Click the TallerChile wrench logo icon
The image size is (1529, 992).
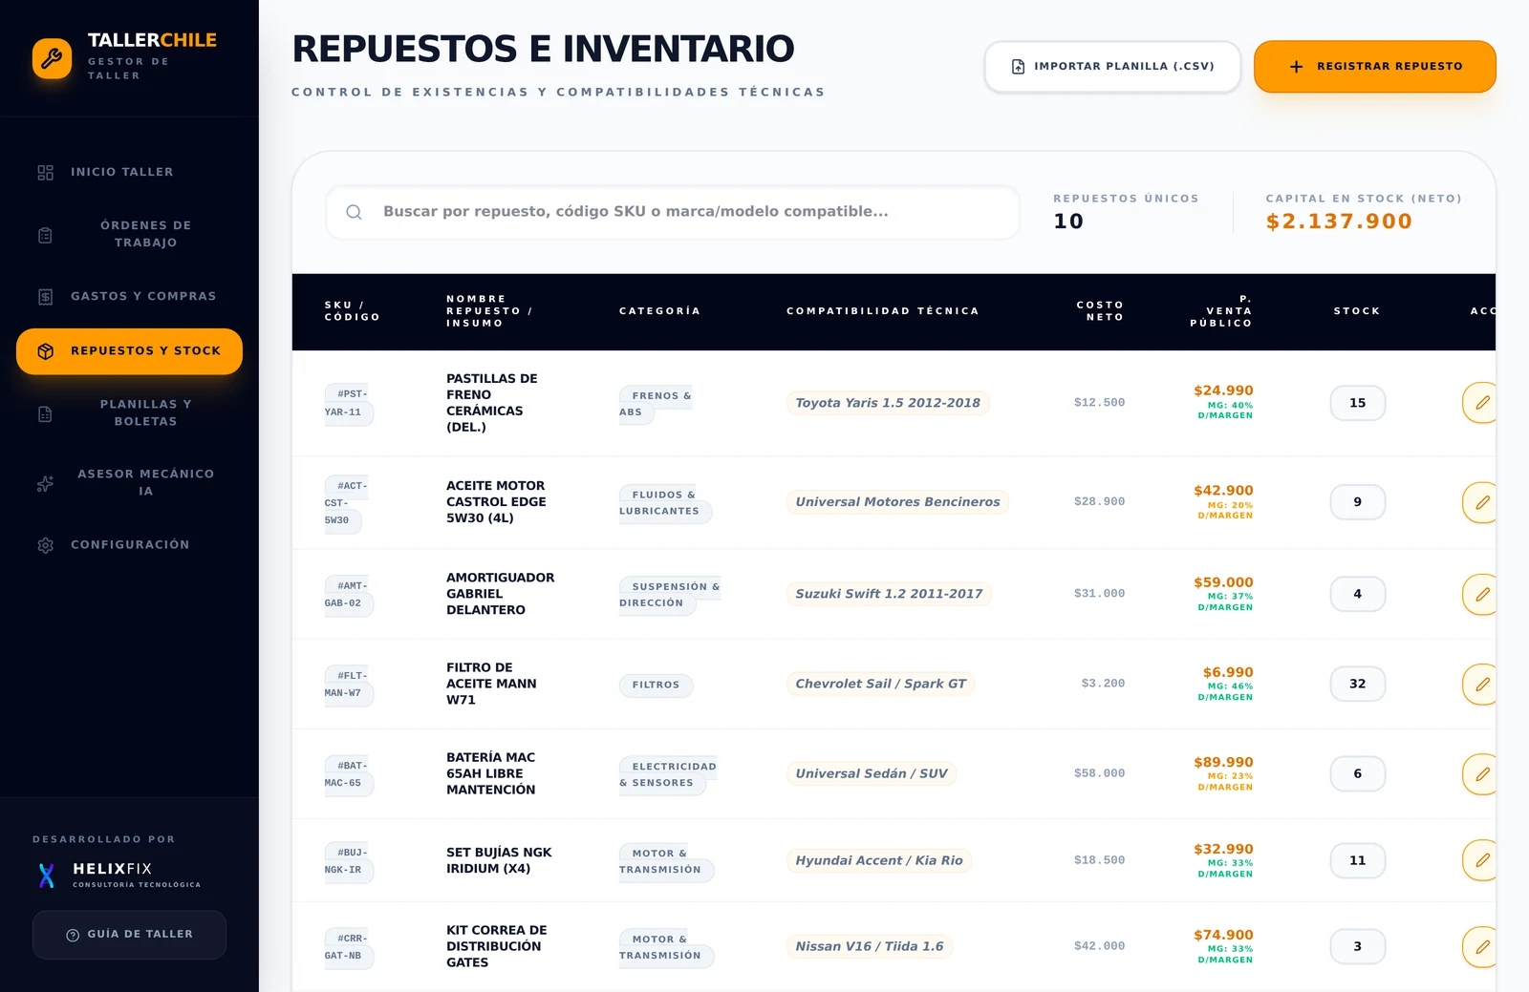pos(52,58)
